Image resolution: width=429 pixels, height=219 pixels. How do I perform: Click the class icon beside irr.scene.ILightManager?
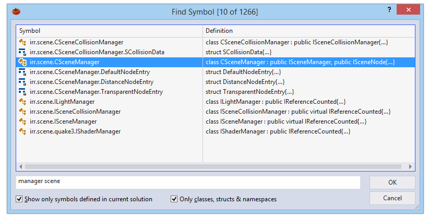tap(22, 102)
